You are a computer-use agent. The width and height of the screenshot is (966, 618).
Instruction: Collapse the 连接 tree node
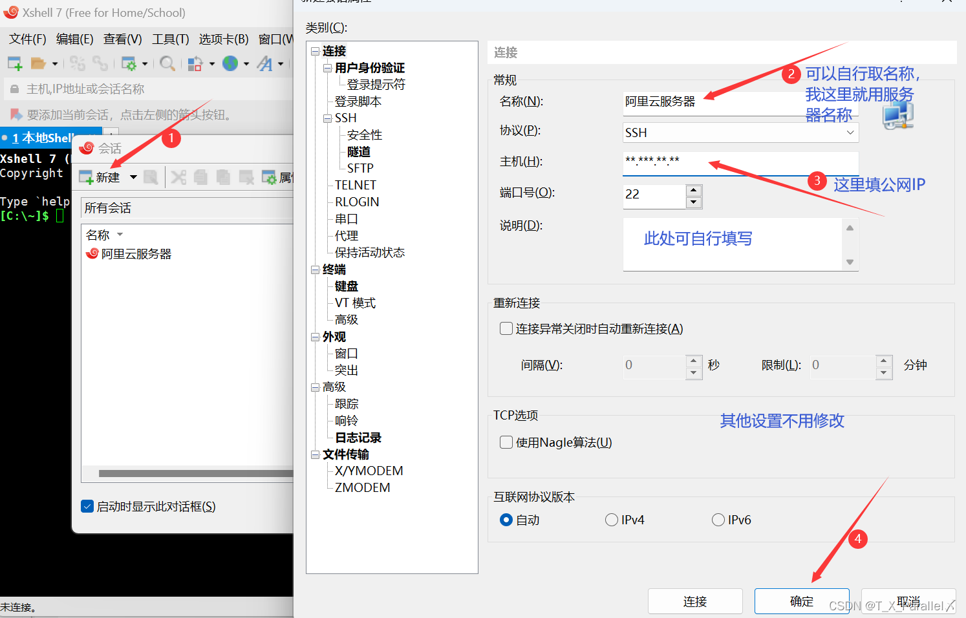point(315,51)
